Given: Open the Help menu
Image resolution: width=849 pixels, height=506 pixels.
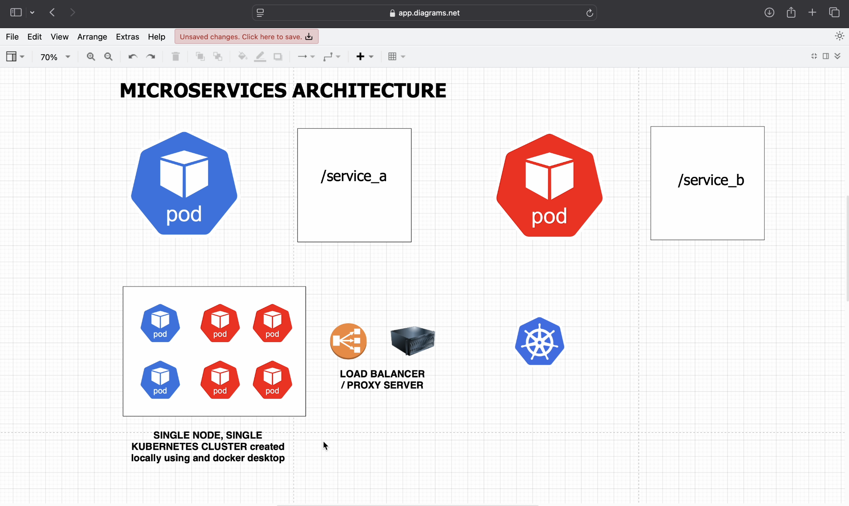Looking at the screenshot, I should point(156,37).
